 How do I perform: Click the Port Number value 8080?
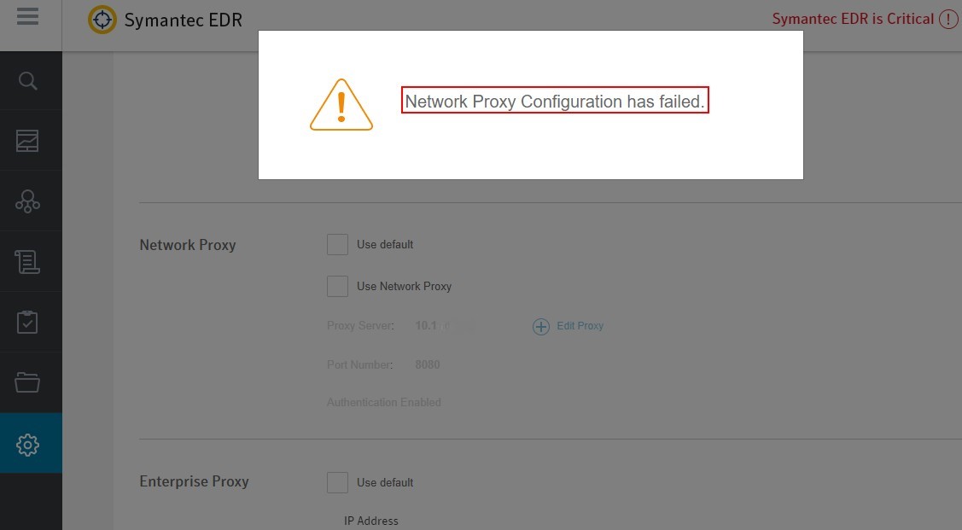(428, 364)
